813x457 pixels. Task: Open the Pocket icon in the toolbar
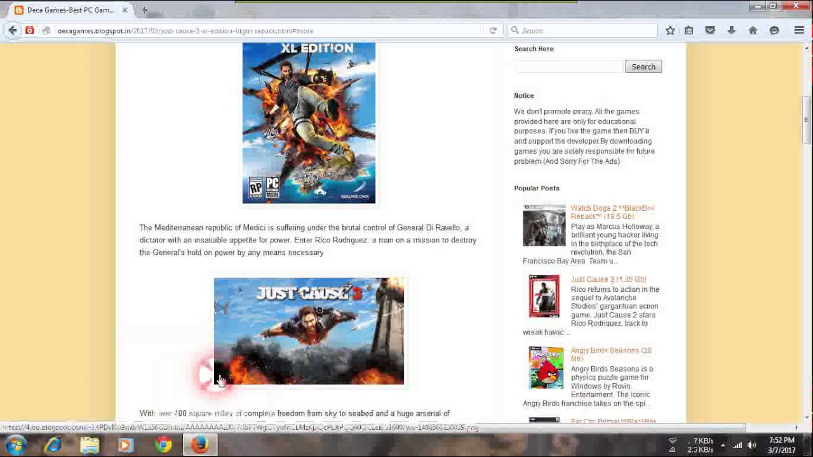pyautogui.click(x=710, y=30)
